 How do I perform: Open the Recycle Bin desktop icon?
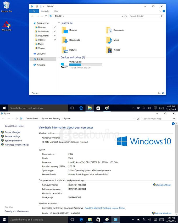pos(6,7)
